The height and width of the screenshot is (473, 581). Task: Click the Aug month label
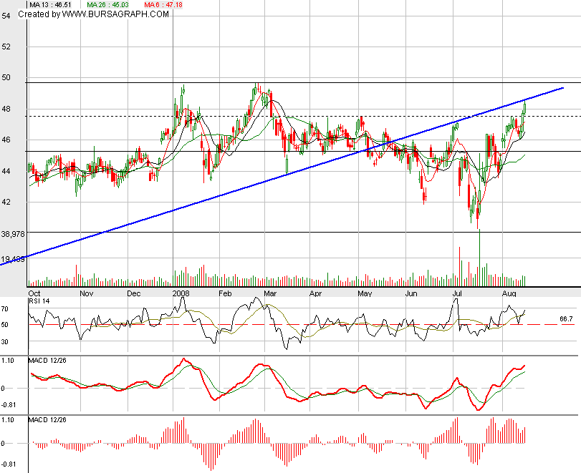click(x=509, y=293)
